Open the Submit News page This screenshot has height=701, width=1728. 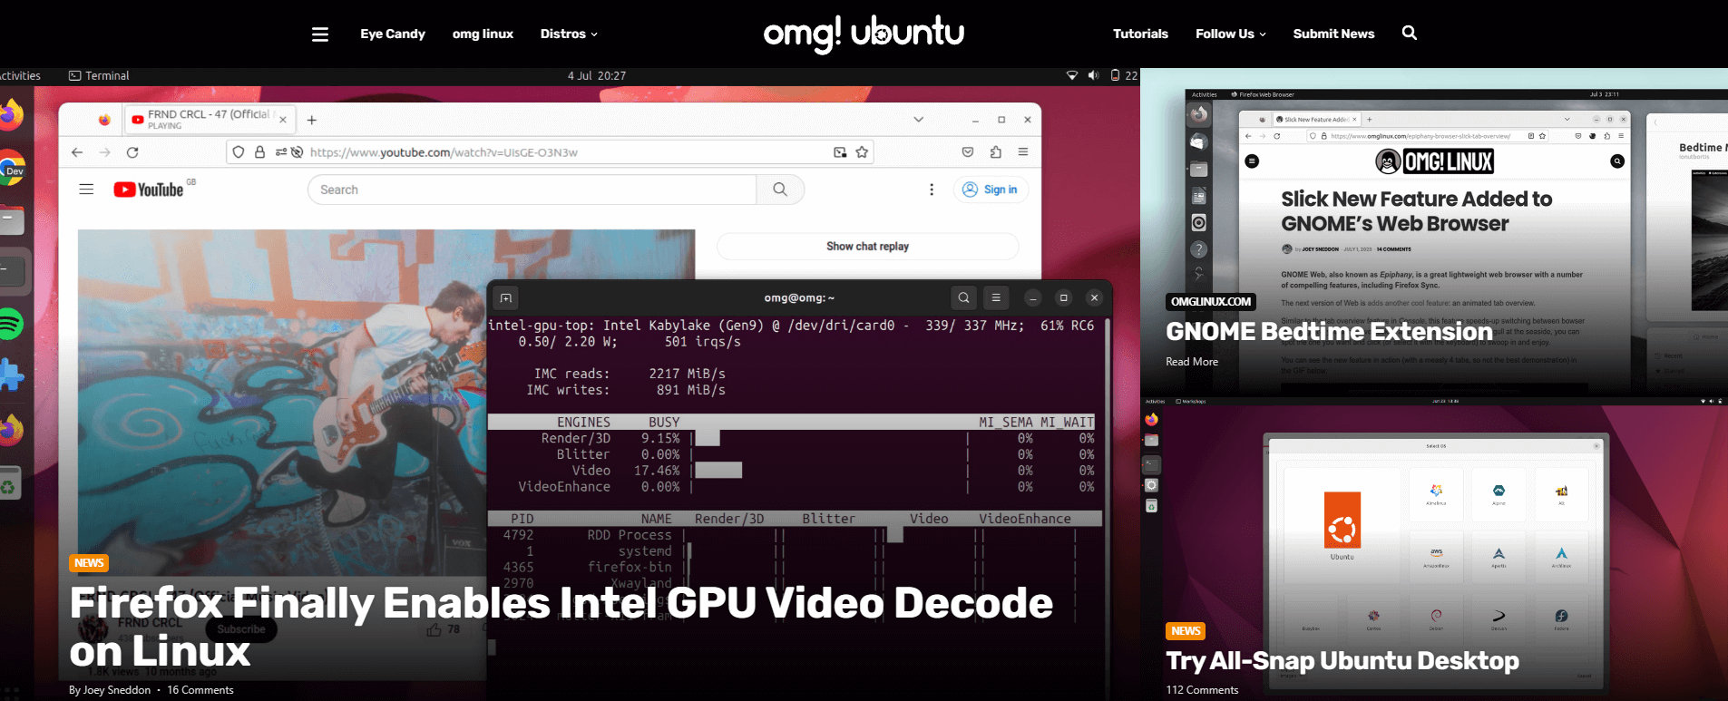(1333, 34)
